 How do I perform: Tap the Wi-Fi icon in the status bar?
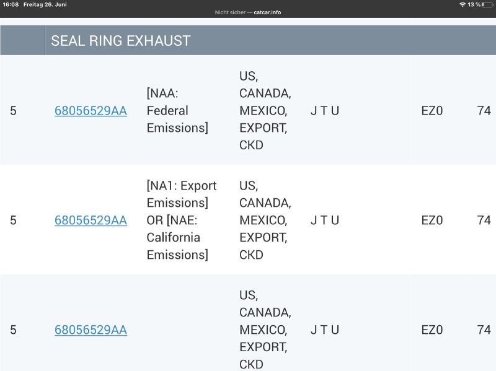(x=463, y=4)
